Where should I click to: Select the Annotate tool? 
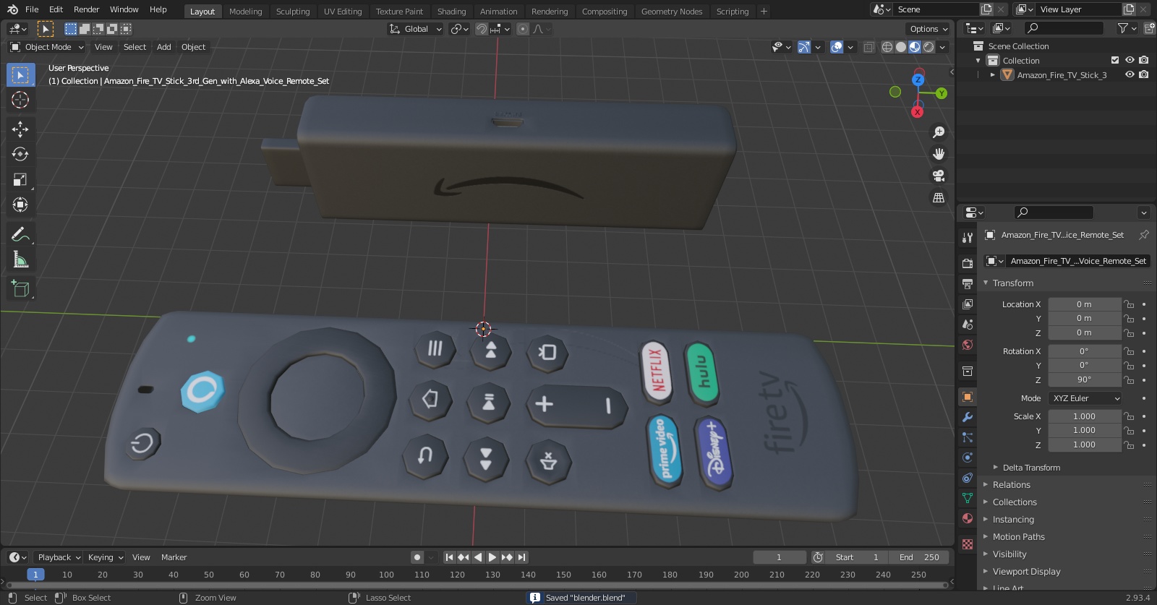(20, 234)
